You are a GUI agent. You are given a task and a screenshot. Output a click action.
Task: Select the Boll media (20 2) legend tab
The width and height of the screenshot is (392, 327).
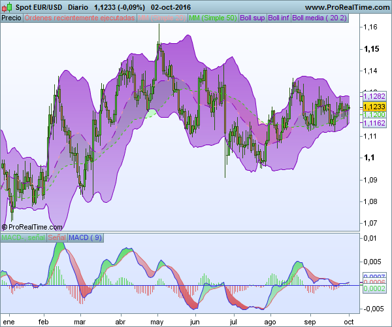(319, 18)
